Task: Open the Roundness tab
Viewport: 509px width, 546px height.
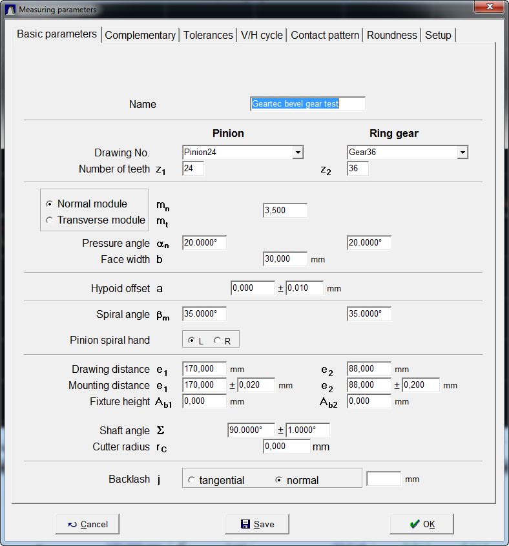Action: (x=391, y=36)
